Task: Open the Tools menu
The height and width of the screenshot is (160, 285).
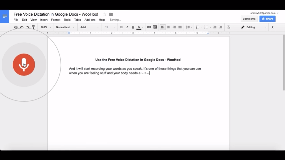Action: [67, 20]
